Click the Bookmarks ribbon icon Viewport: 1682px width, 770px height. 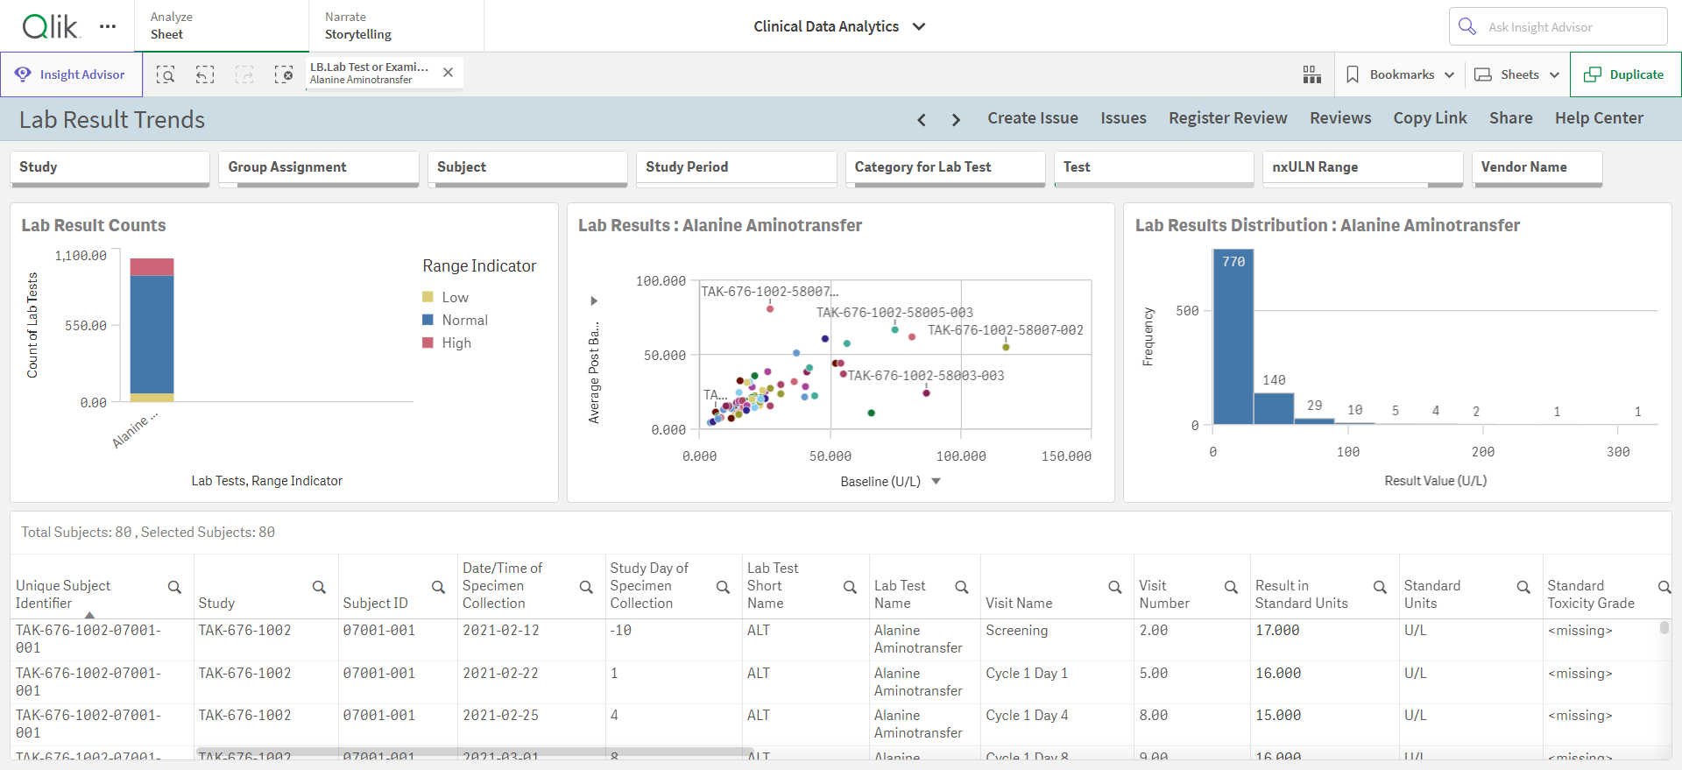pos(1353,74)
